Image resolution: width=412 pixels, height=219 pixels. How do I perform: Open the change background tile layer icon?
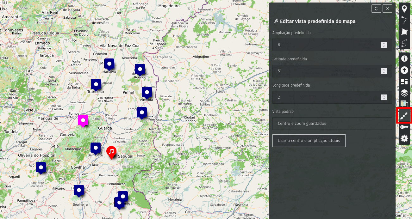pyautogui.click(x=404, y=104)
